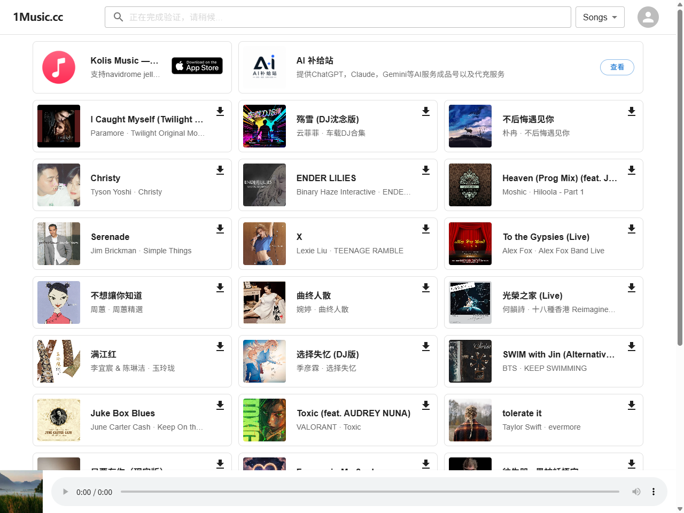684x513 pixels.
Task: Download Heaven (Prog Mix) by Moshic
Action: tap(632, 170)
